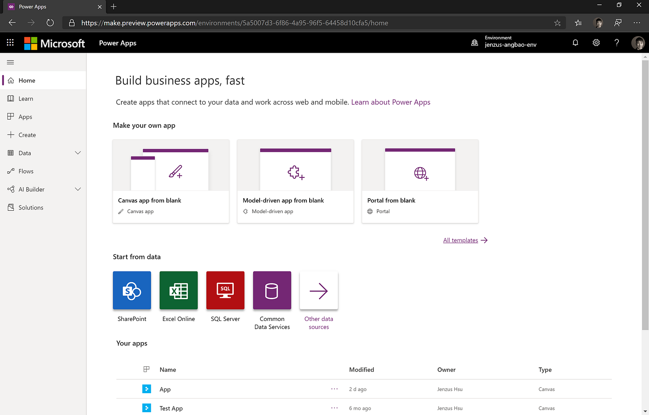
Task: Follow the Learn about Power Apps link
Action: 391,102
